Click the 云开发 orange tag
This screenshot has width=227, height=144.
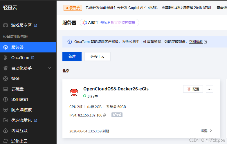coord(73,8)
